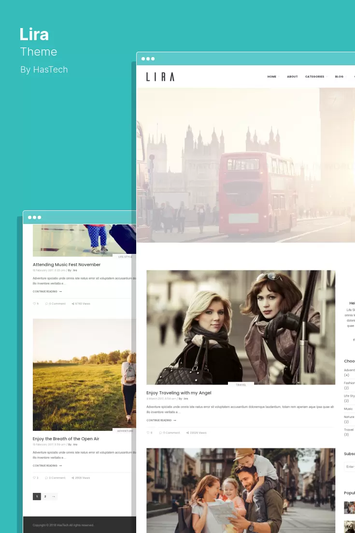Click the ADVENTURE category tag
This screenshot has width=355, height=533.
[125, 431]
